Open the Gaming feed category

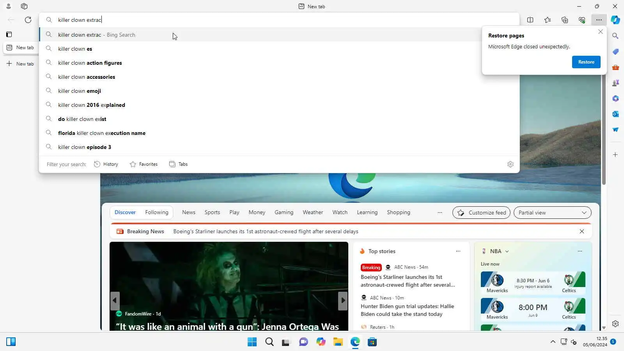(284, 213)
